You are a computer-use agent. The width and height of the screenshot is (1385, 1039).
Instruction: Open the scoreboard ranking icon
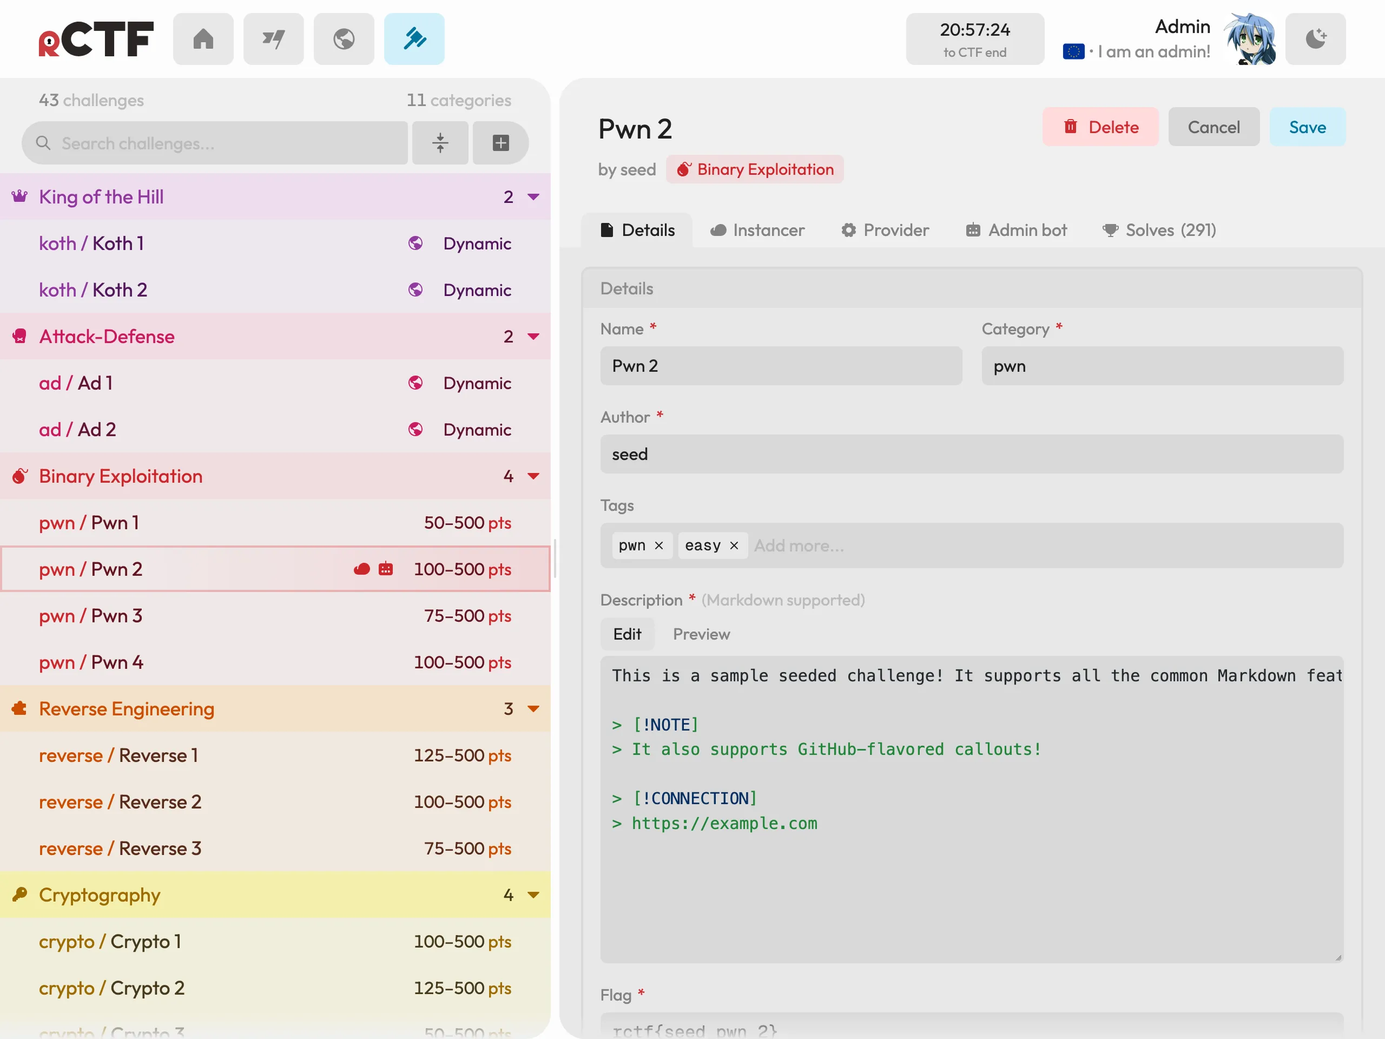(x=274, y=39)
